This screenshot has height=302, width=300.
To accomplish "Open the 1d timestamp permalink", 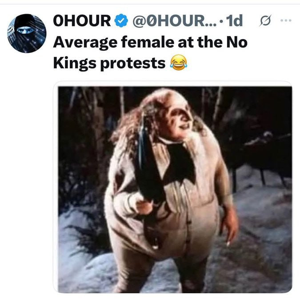I will 234,20.
